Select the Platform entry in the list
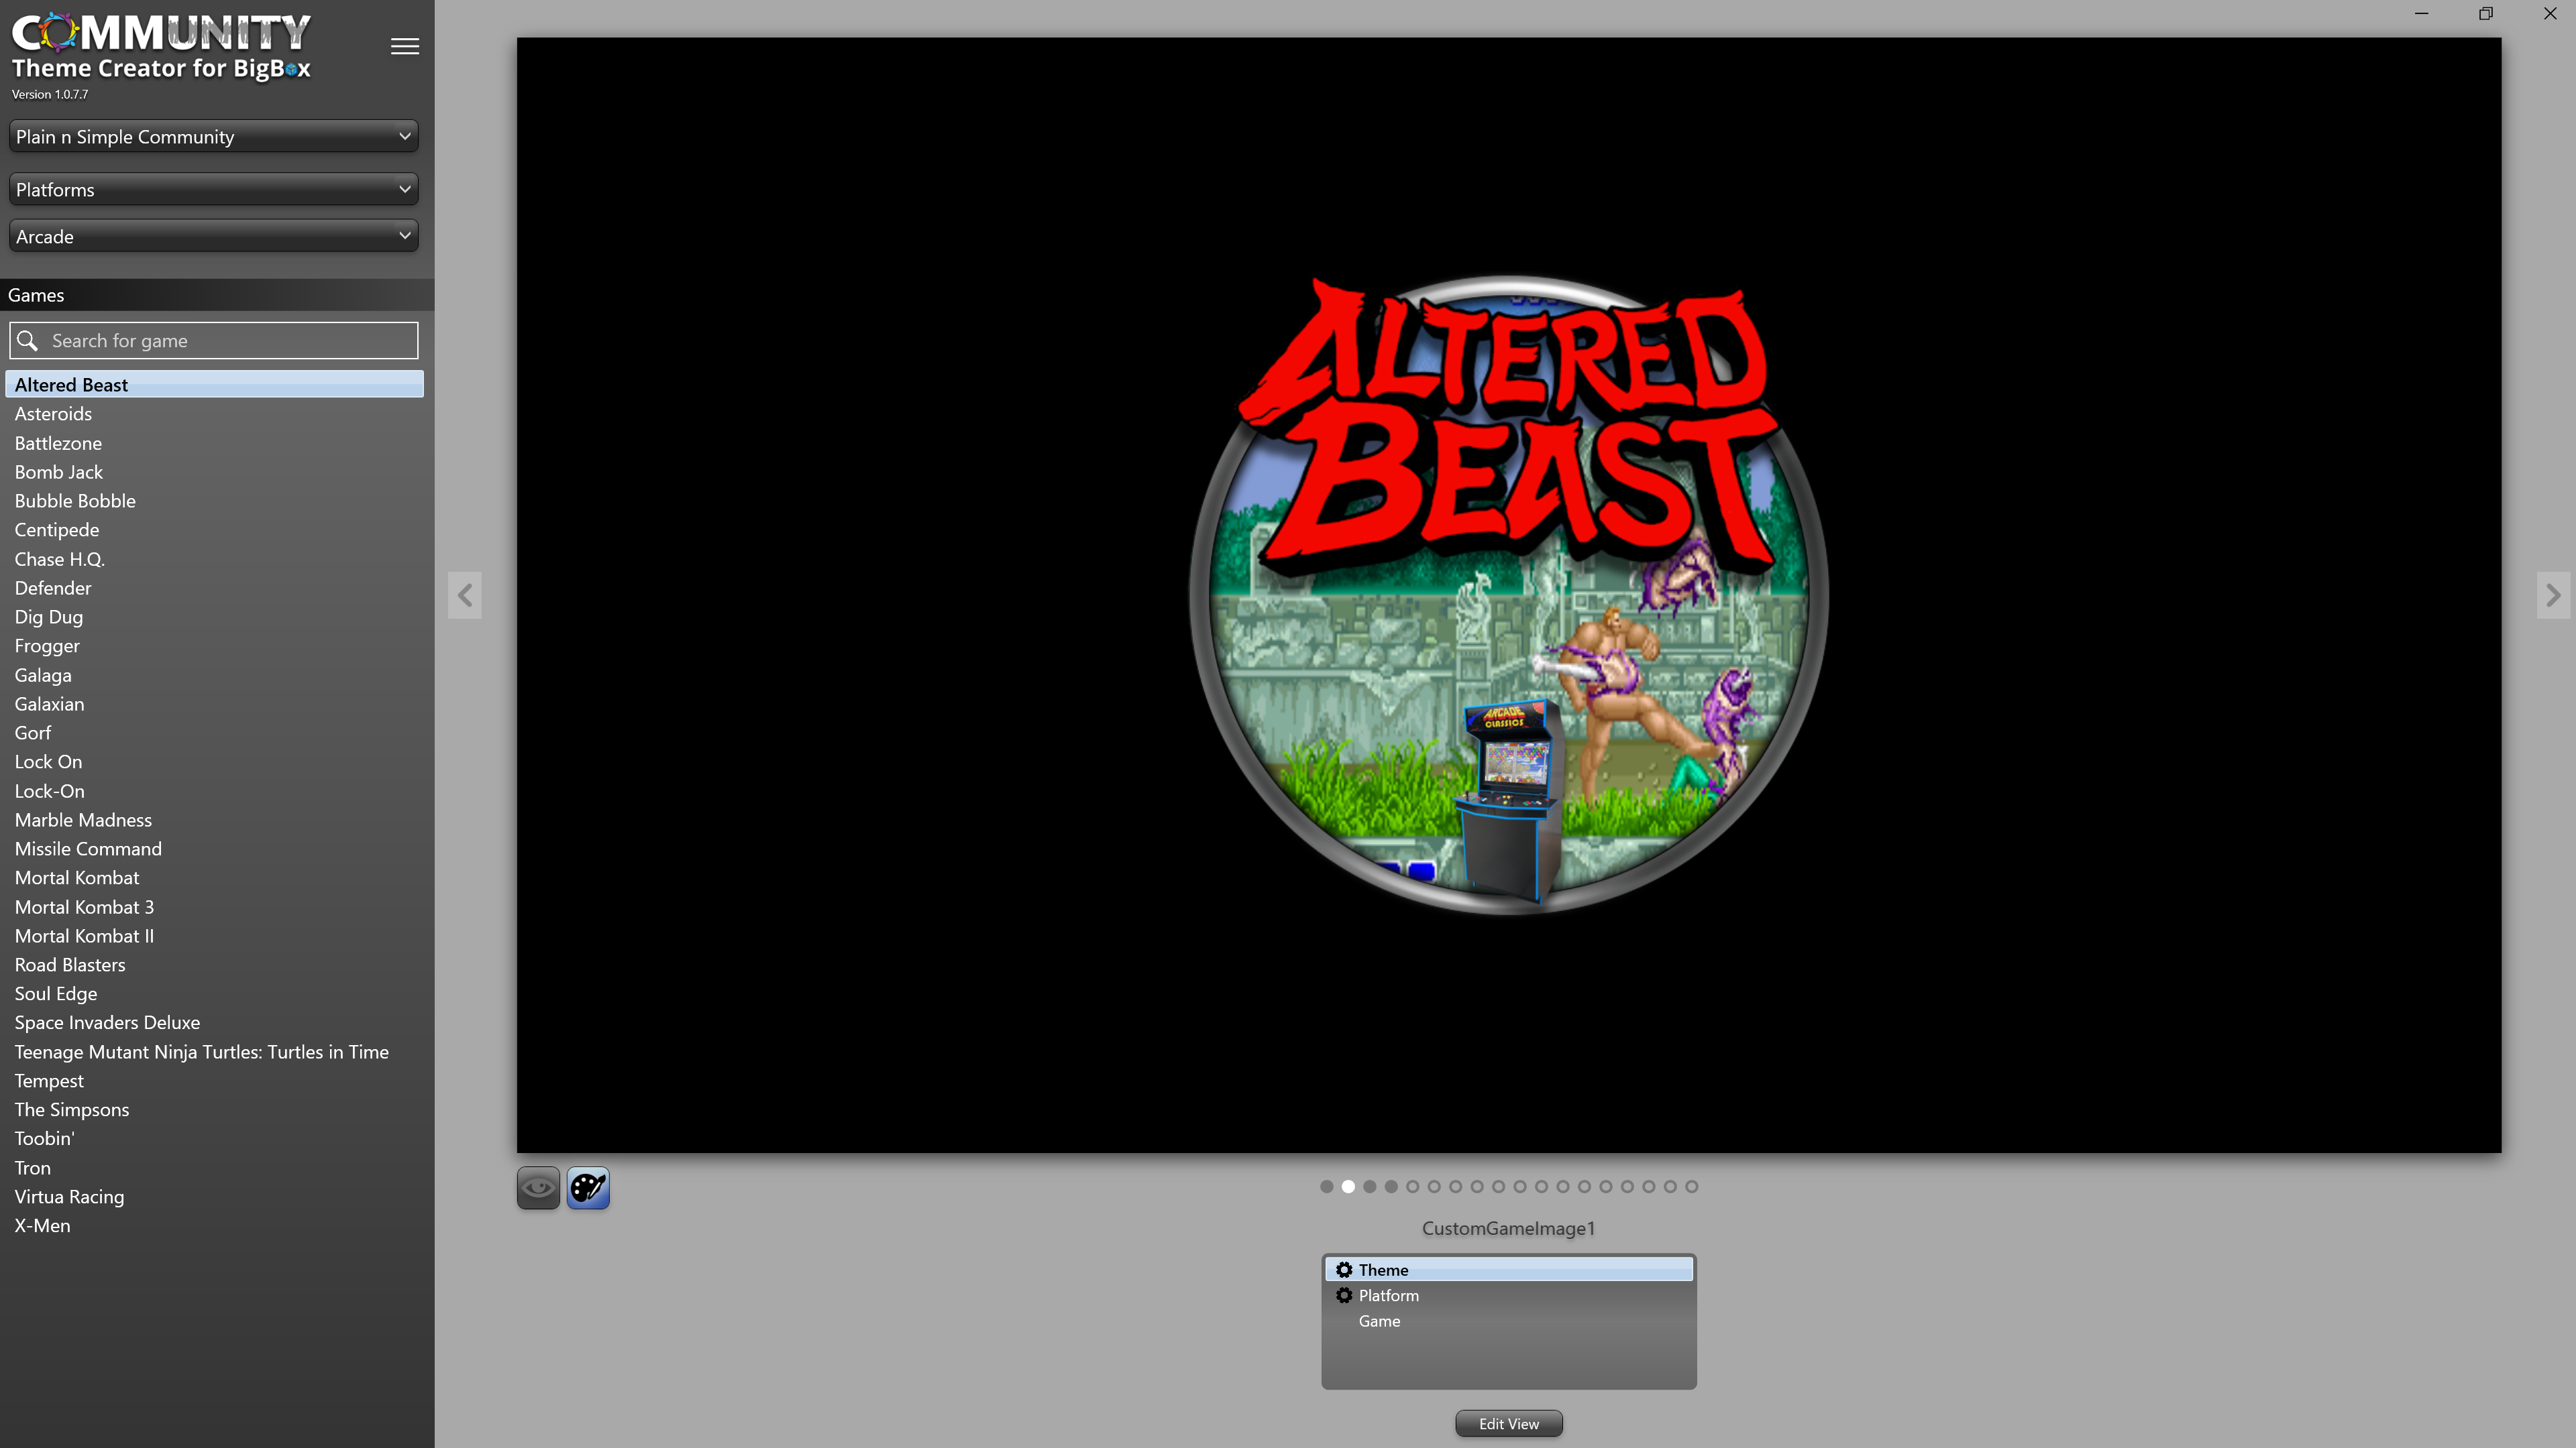The height and width of the screenshot is (1448, 2576). tap(1509, 1295)
